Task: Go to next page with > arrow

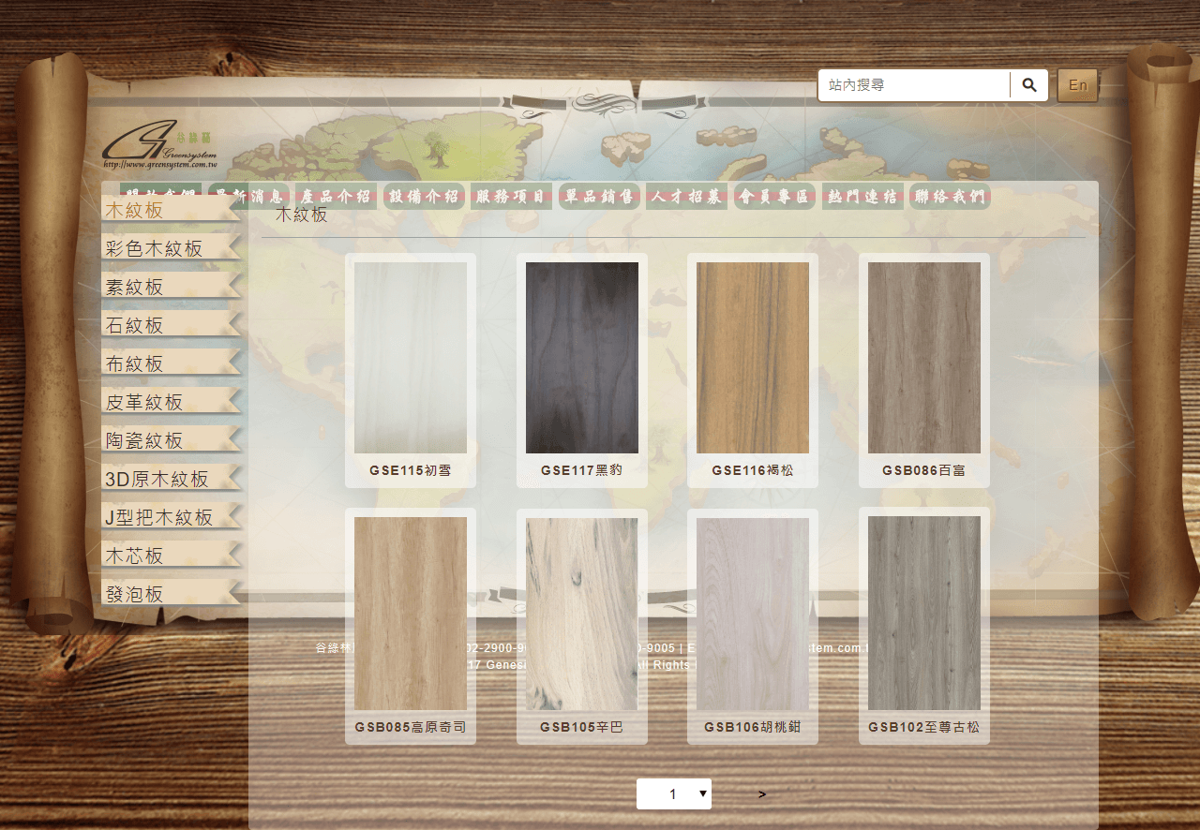Action: click(762, 794)
